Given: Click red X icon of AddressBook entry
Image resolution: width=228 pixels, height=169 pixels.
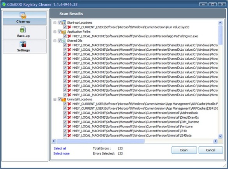Looking at the screenshot, I should (69, 113).
